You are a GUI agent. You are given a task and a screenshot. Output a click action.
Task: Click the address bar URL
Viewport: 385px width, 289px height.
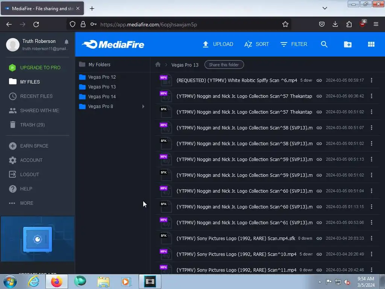[149, 24]
